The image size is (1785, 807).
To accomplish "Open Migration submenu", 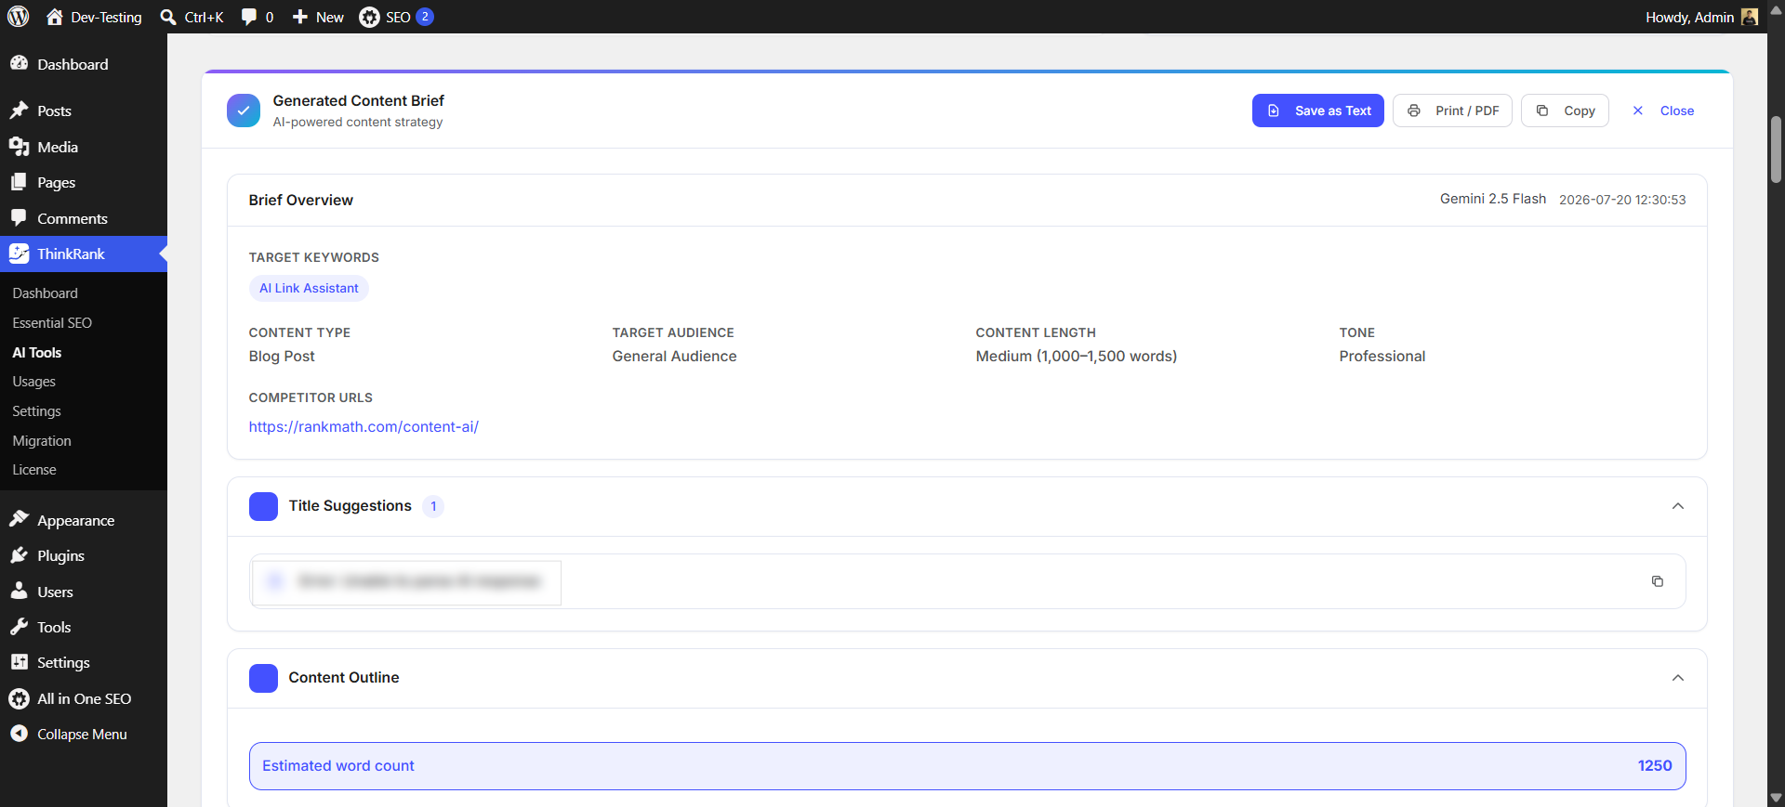I will 42,440.
